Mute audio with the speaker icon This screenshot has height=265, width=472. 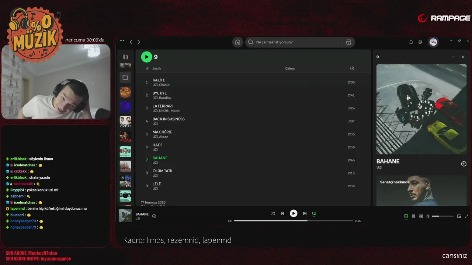tap(428, 216)
